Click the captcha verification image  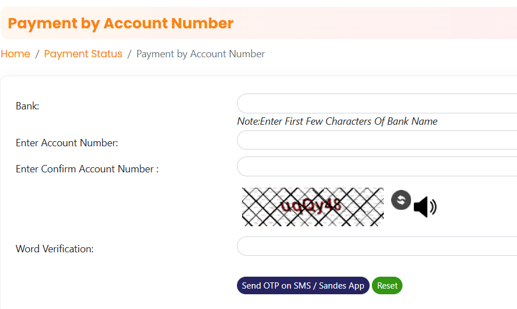[x=312, y=207]
